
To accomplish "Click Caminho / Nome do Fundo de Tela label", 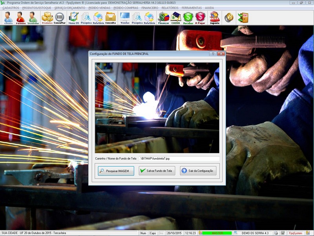I will click(116, 159).
